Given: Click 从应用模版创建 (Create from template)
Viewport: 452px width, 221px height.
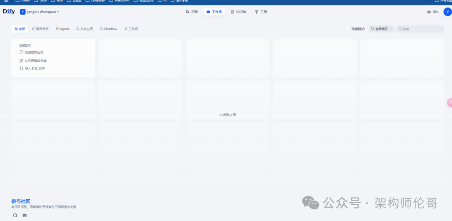Looking at the screenshot, I should point(33,60).
